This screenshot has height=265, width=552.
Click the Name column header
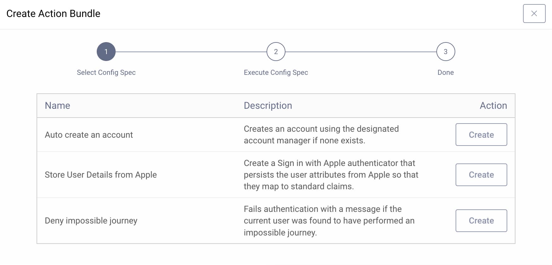(57, 106)
